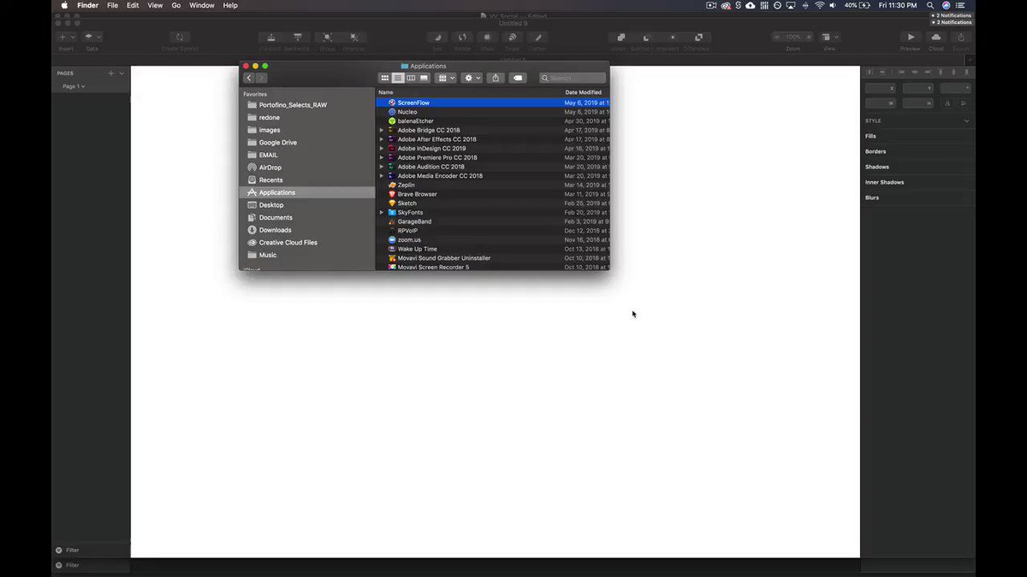Open the Finder group-by dropdown
The height and width of the screenshot is (577, 1027).
pos(446,78)
